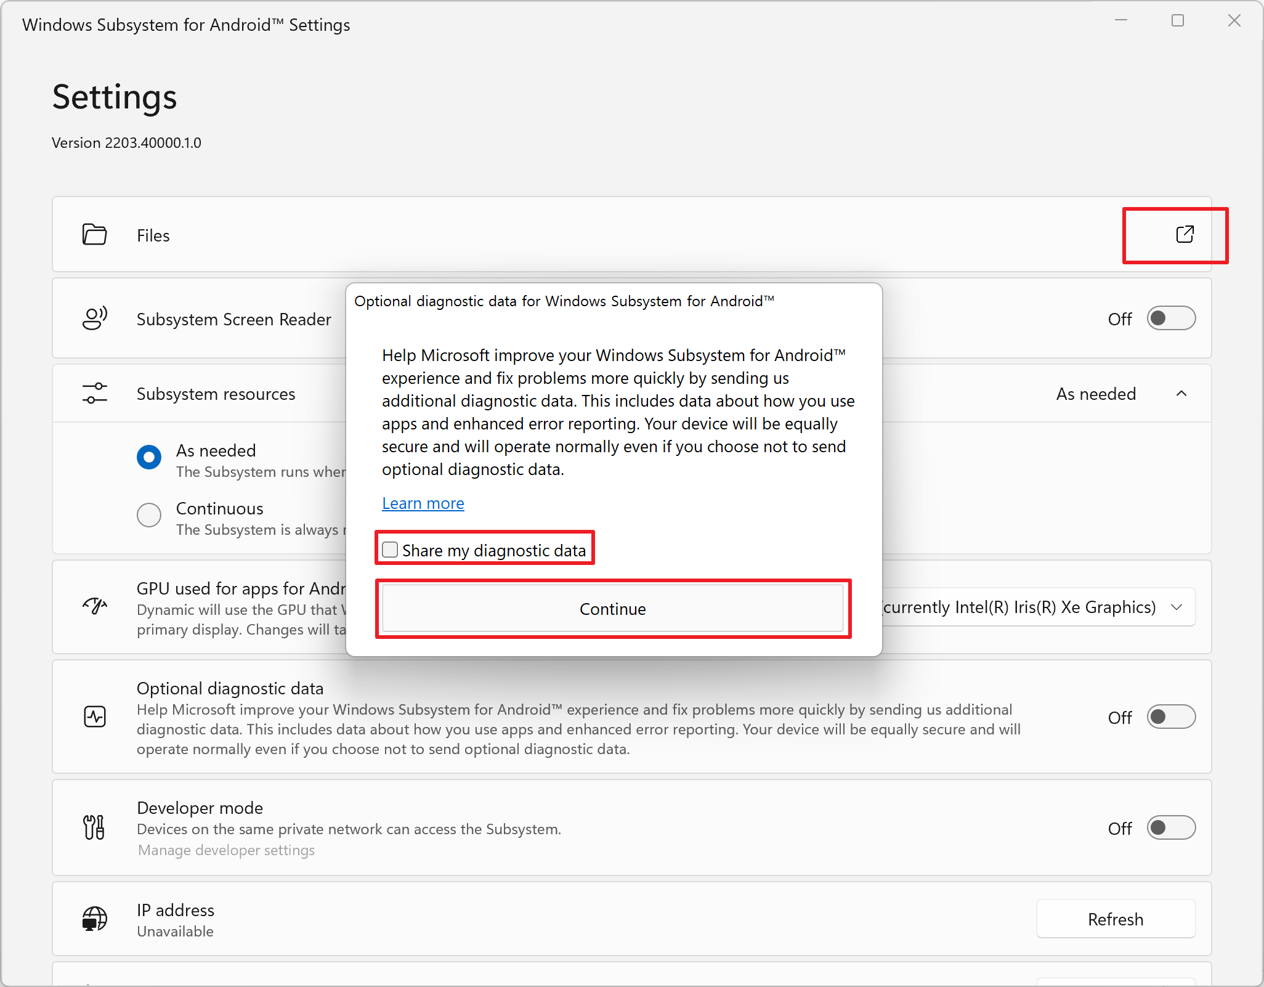
Task: Select the As needed radio option
Action: tap(149, 457)
